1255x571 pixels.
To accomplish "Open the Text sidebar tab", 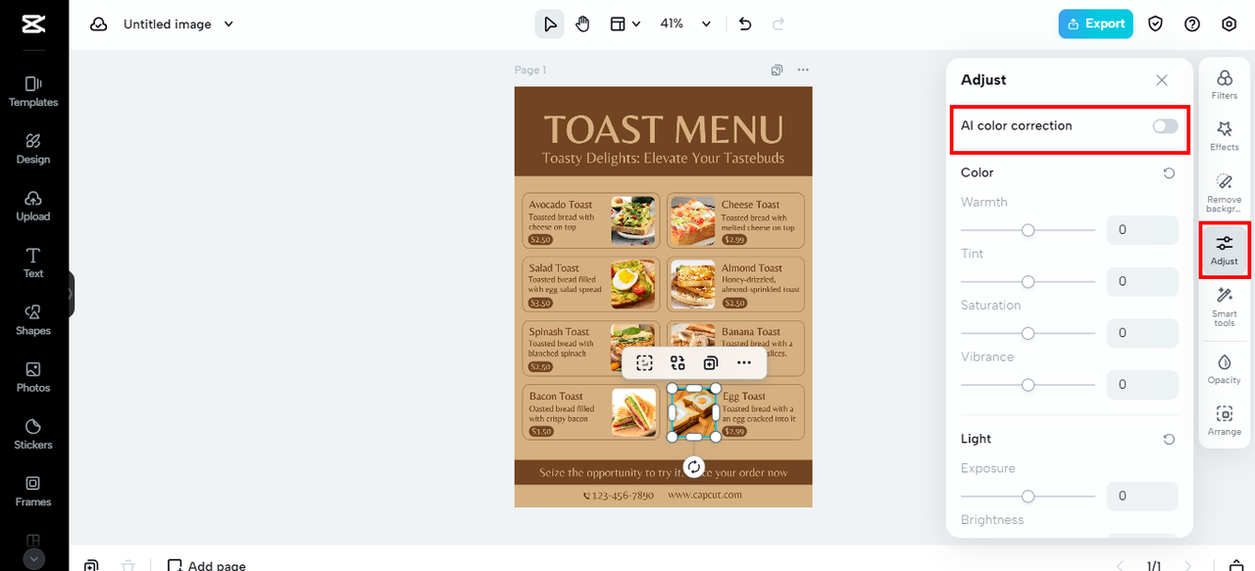I will click(33, 262).
